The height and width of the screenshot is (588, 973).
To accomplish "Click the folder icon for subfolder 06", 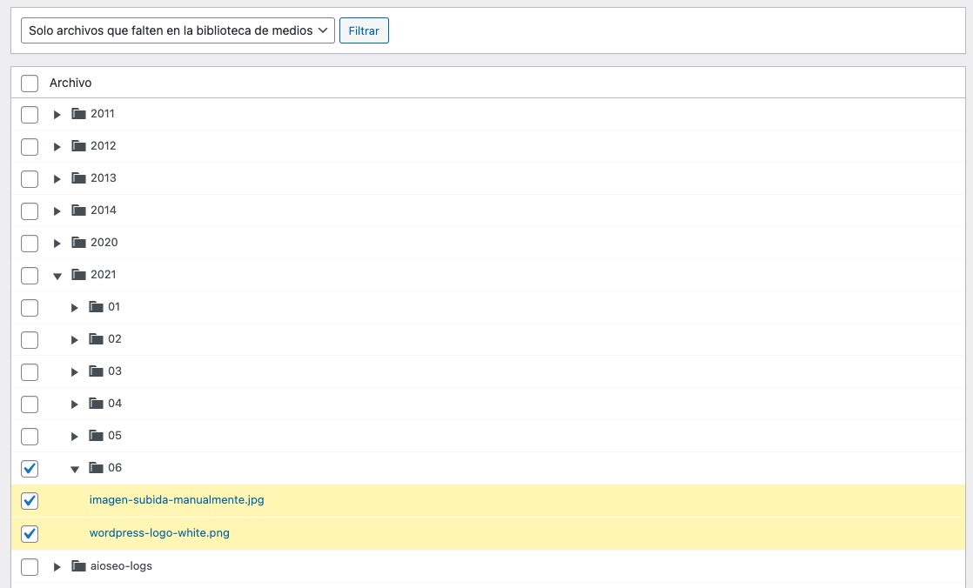I will click(97, 468).
